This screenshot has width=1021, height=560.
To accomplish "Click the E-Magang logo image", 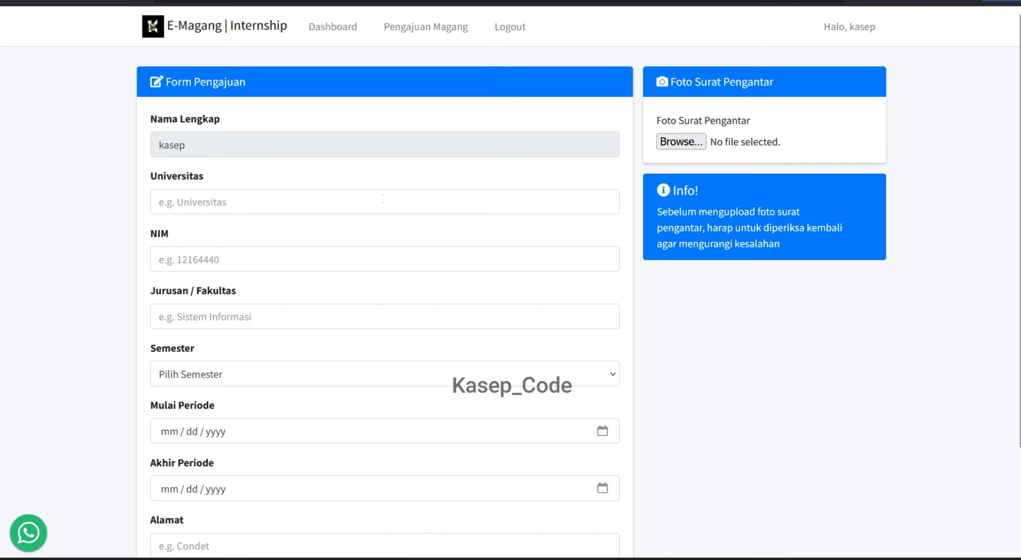I will [x=153, y=26].
